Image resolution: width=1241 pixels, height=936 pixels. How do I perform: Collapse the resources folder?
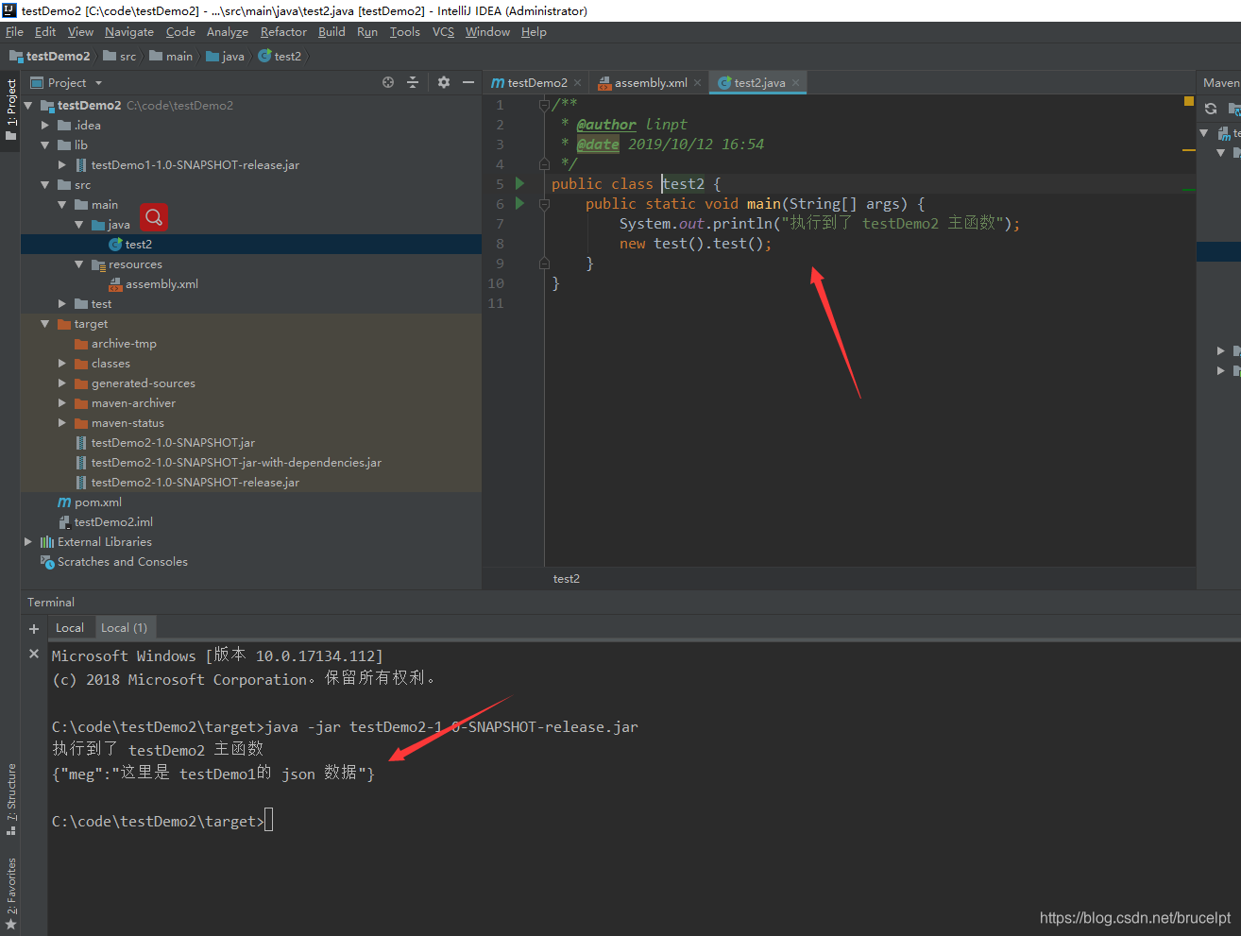pyautogui.click(x=79, y=264)
